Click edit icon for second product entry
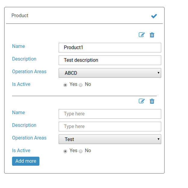188x188 pixels. (x=142, y=101)
